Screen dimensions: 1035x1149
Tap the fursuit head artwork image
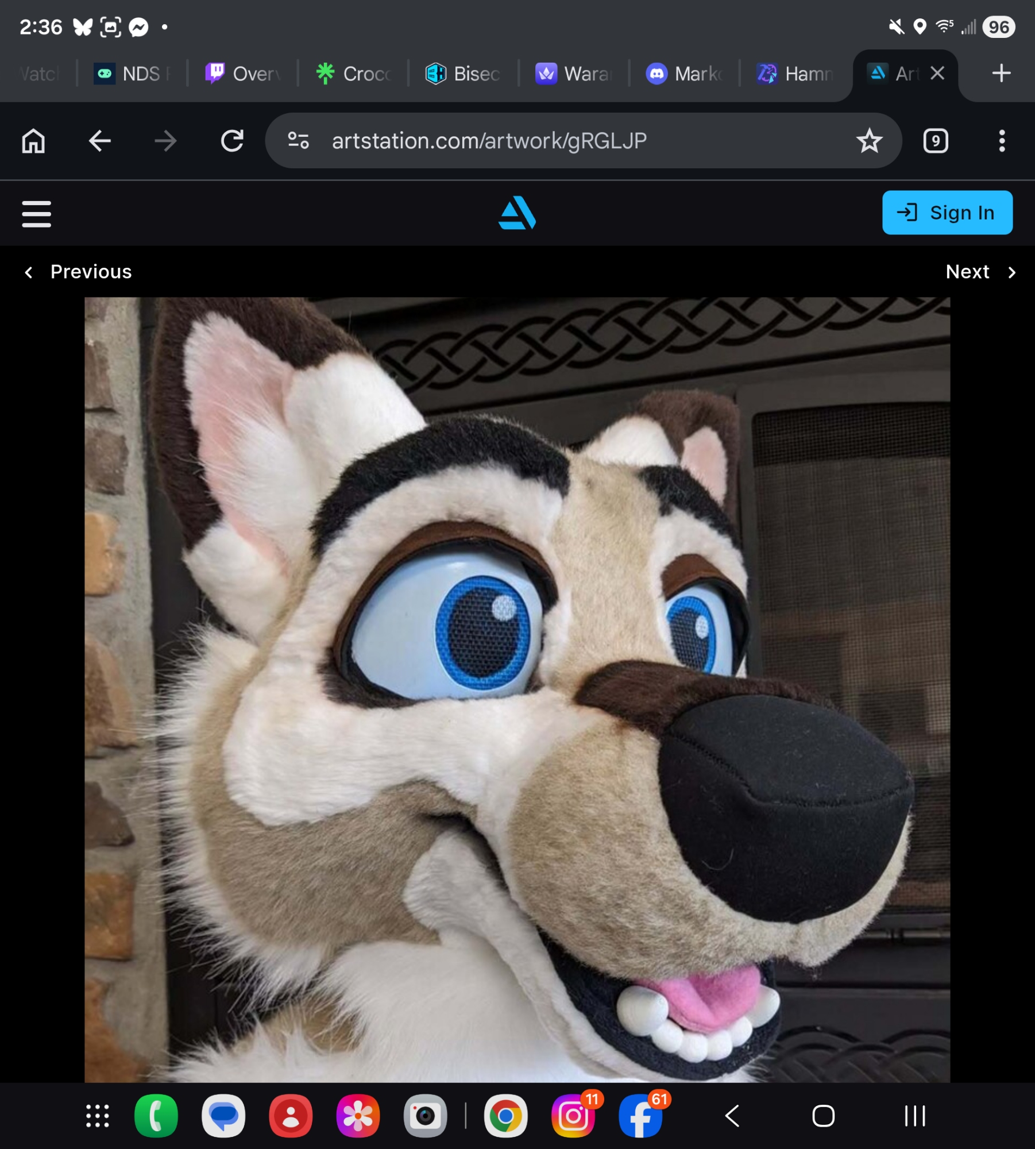click(517, 689)
